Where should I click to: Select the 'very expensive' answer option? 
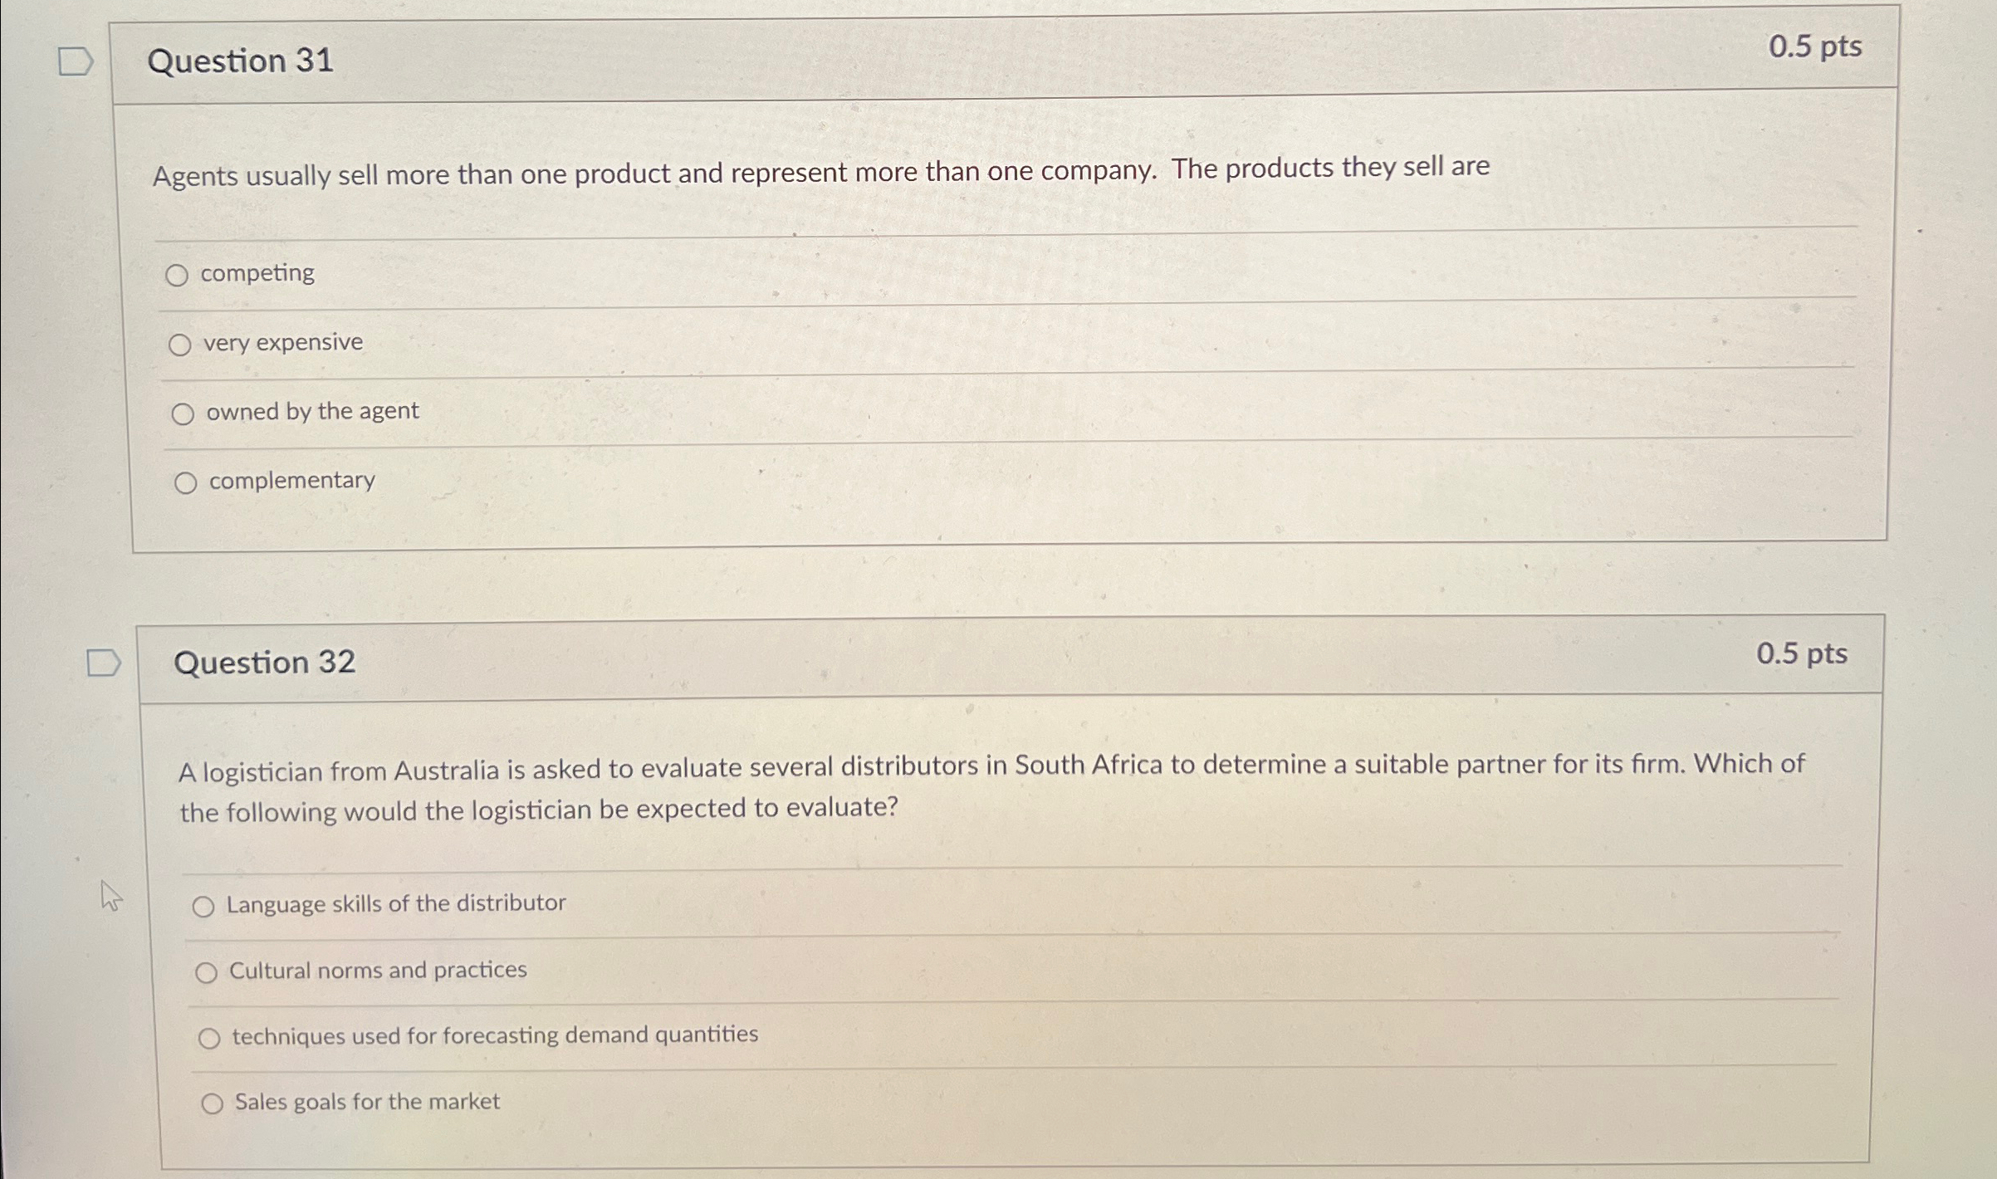pos(181,344)
